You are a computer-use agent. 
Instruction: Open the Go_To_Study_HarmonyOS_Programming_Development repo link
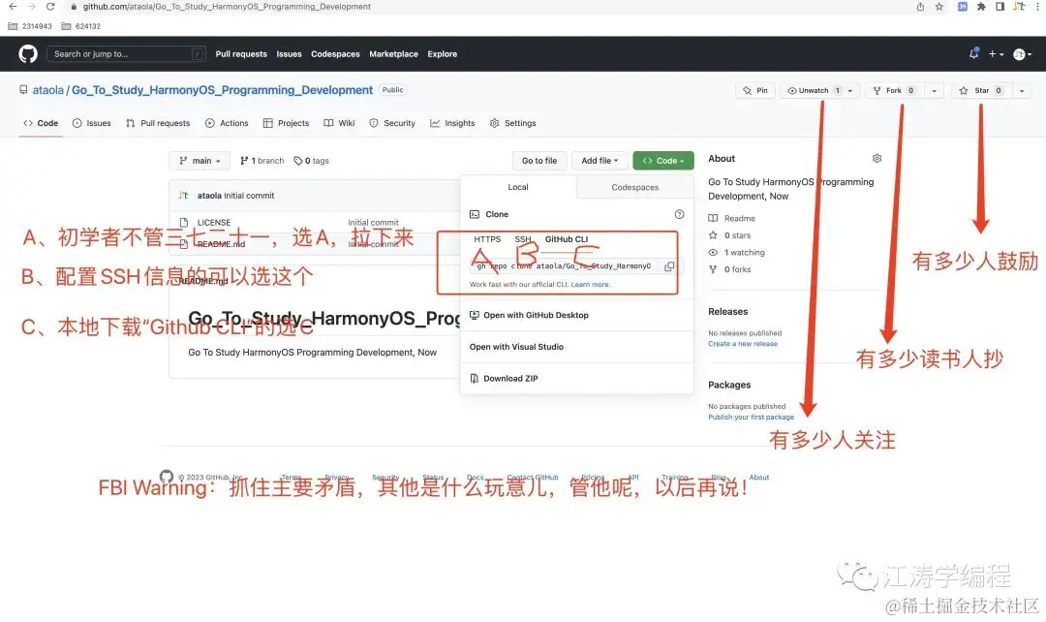tap(222, 90)
